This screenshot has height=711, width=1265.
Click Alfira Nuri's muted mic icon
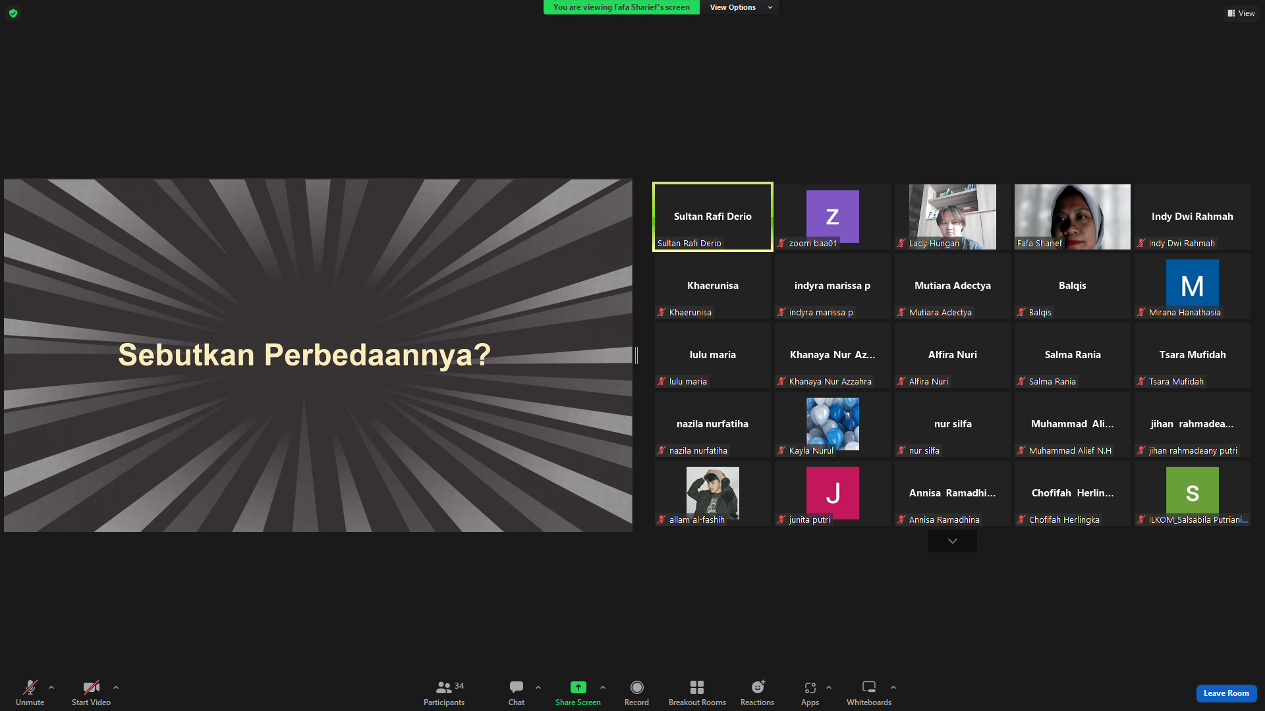901,382
